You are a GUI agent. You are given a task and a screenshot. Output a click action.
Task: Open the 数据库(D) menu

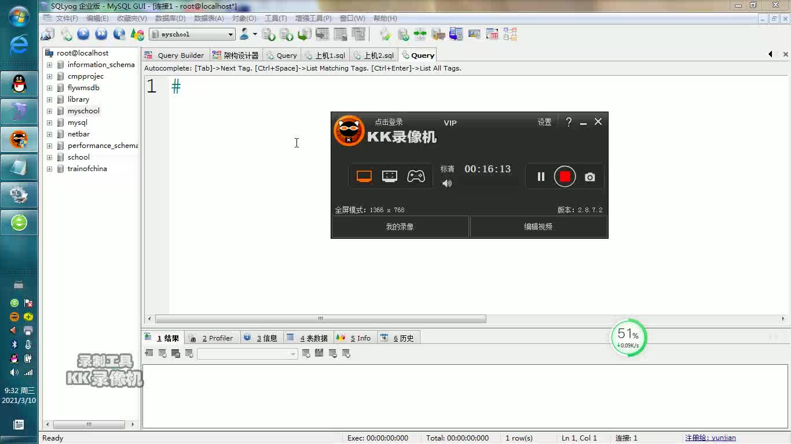click(x=171, y=18)
